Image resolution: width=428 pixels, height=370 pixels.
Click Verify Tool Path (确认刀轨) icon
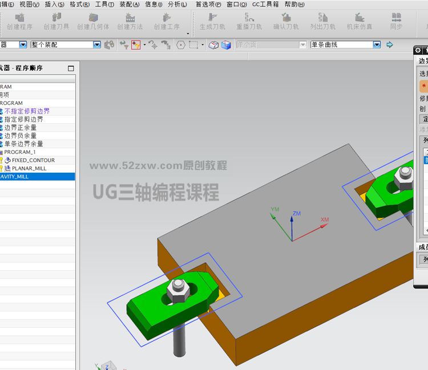click(x=286, y=18)
